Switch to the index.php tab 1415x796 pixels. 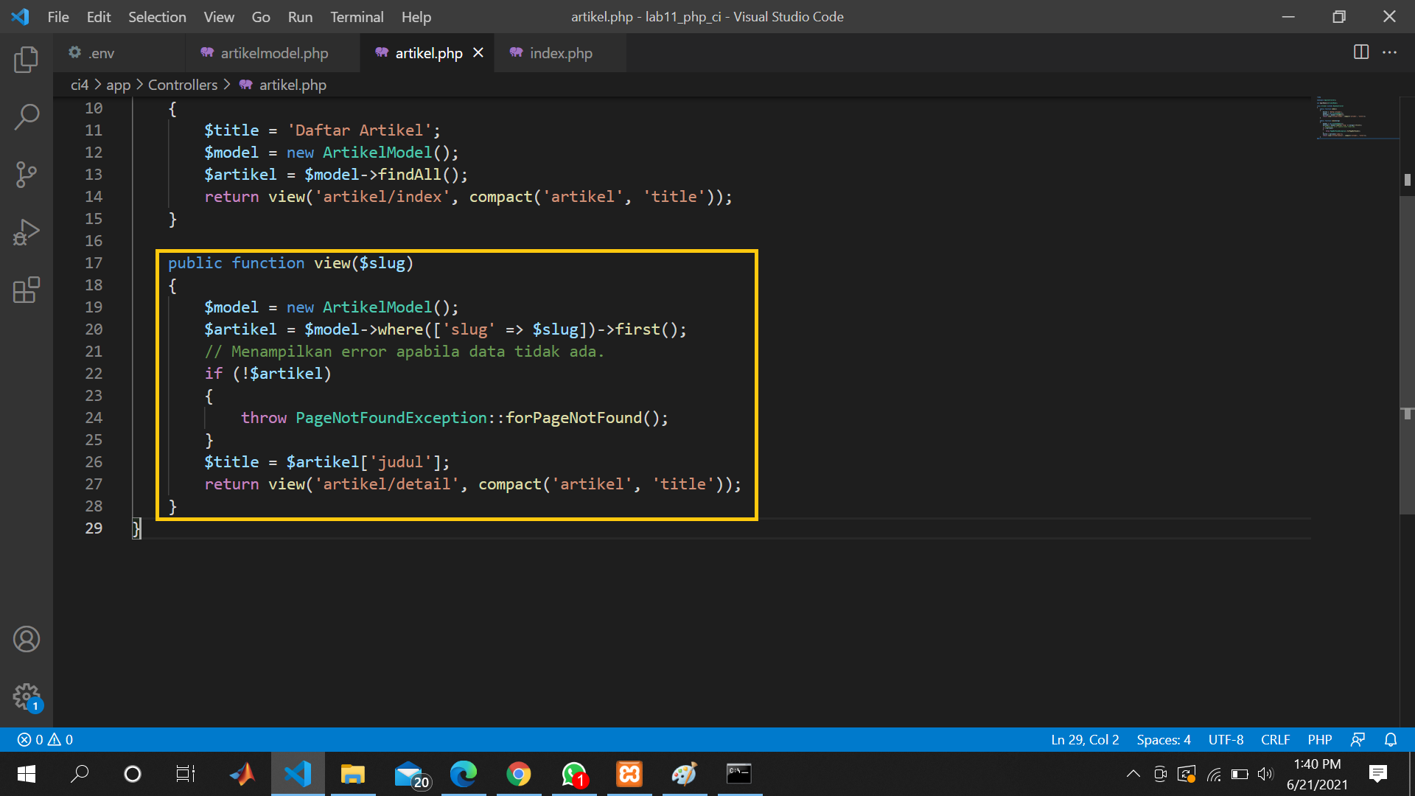tap(561, 52)
